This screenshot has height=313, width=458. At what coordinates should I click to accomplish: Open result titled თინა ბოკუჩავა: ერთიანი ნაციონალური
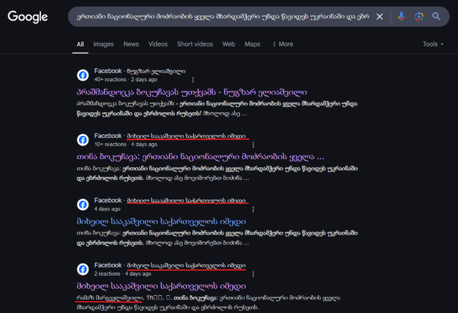coord(201,157)
